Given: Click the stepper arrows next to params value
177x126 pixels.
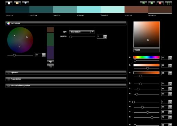Looking at the screenshot, I should pos(105,37).
